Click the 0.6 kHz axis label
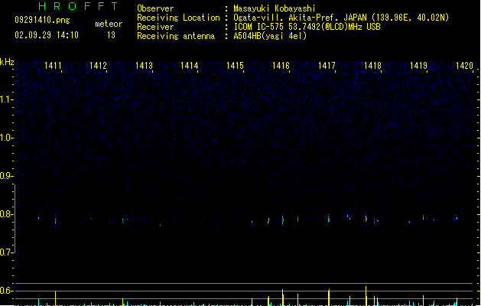Viewport: 481px width, 306px height. [5, 291]
